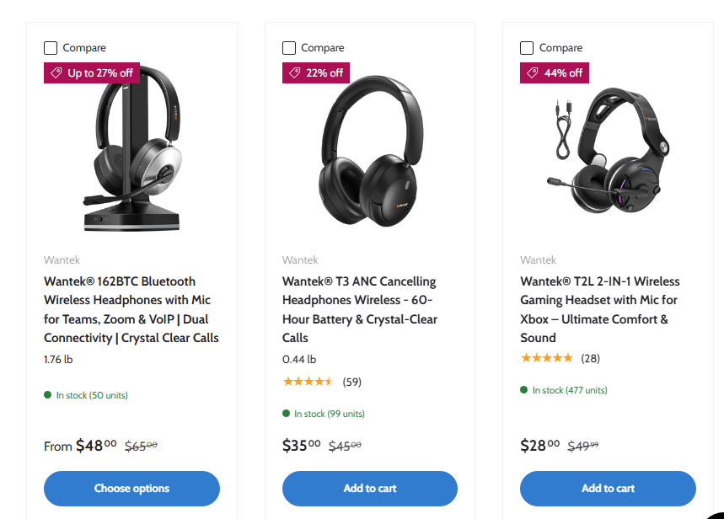This screenshot has width=724, height=519.
Task: Open the (28) reviews count on T2L headset
Action: tap(590, 358)
